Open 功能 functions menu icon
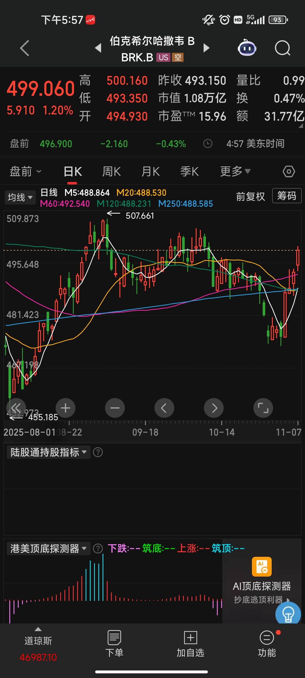Viewport: 305px width, 678px height. point(267,637)
